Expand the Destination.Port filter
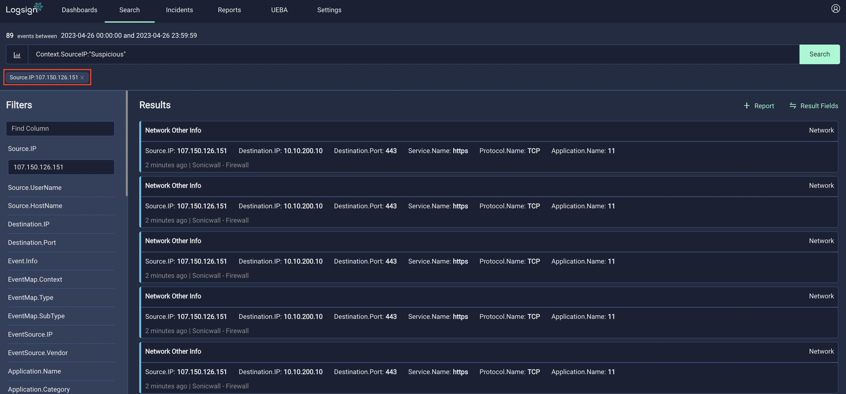Viewport: 846px width, 394px height. point(32,243)
